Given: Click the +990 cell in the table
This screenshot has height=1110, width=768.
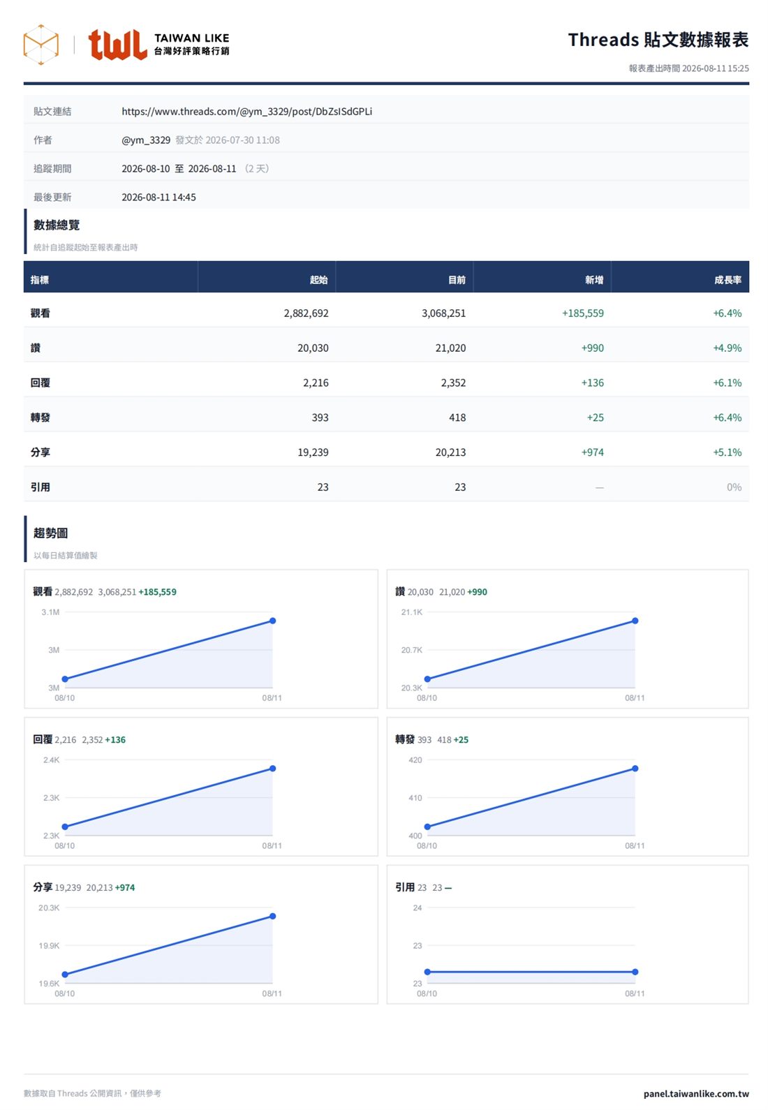Looking at the screenshot, I should point(593,348).
